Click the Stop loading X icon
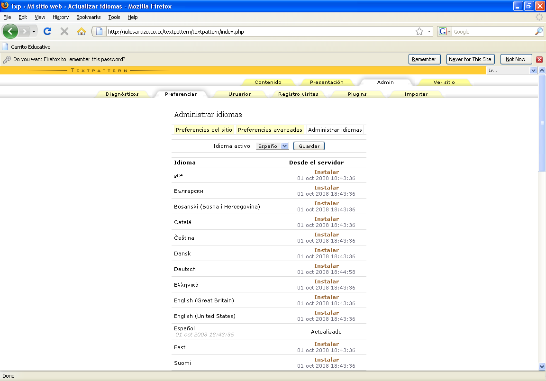This screenshot has width=546, height=381. point(64,31)
